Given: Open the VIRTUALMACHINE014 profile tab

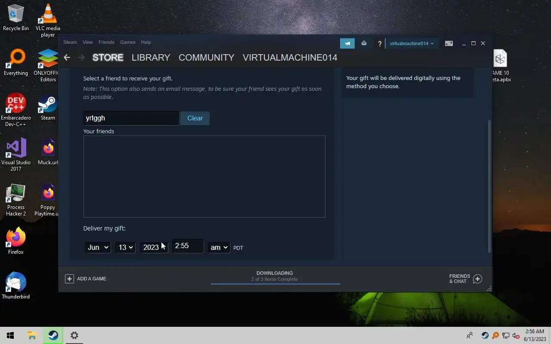Looking at the screenshot, I should (x=290, y=57).
